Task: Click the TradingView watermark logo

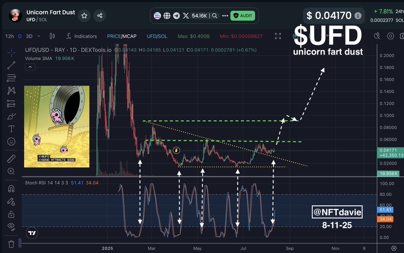Action: tap(32, 232)
